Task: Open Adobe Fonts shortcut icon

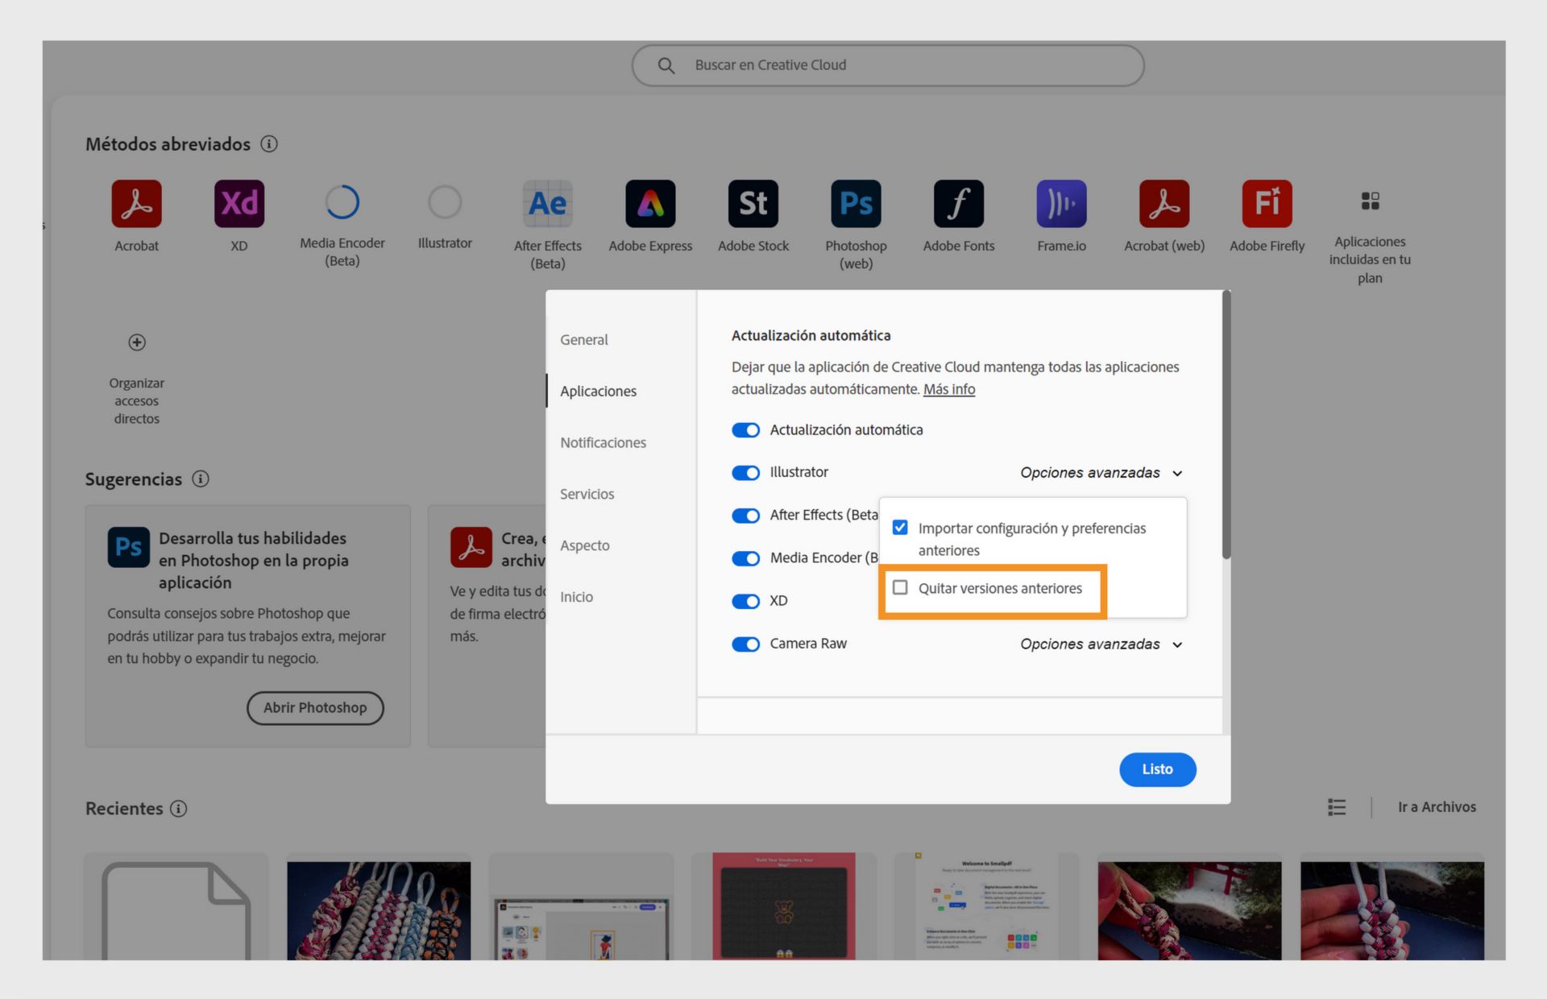Action: coord(958,204)
